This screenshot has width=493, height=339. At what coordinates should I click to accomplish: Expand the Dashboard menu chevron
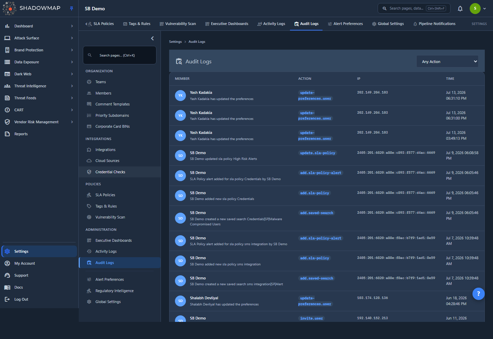[72, 26]
